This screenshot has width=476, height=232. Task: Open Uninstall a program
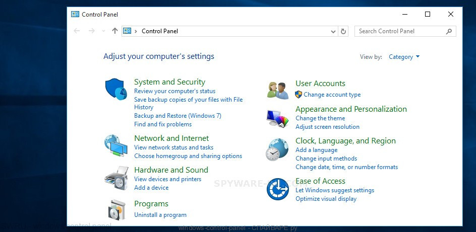coord(160,215)
